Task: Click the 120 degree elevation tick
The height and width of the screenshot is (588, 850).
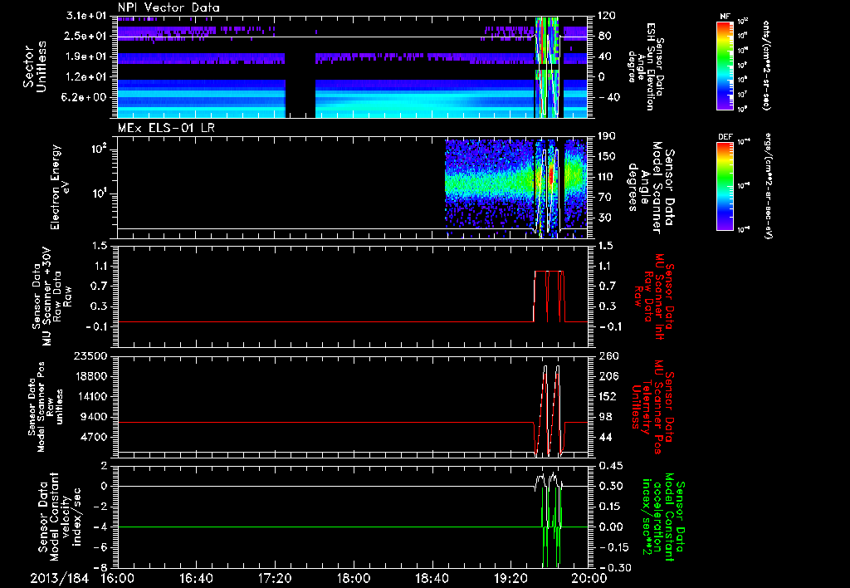Action: (607, 16)
